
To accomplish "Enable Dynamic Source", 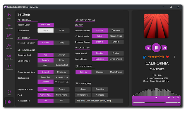I will [116, 42].
